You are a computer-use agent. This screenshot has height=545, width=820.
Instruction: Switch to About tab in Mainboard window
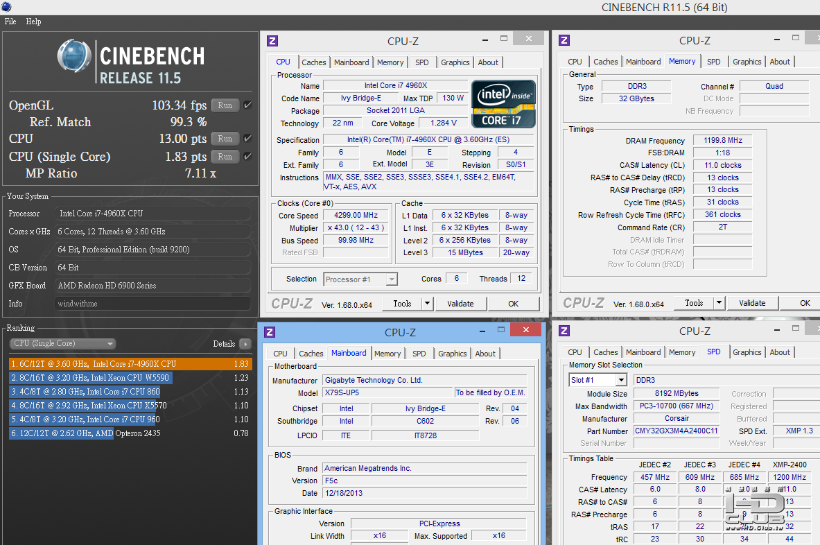click(485, 354)
